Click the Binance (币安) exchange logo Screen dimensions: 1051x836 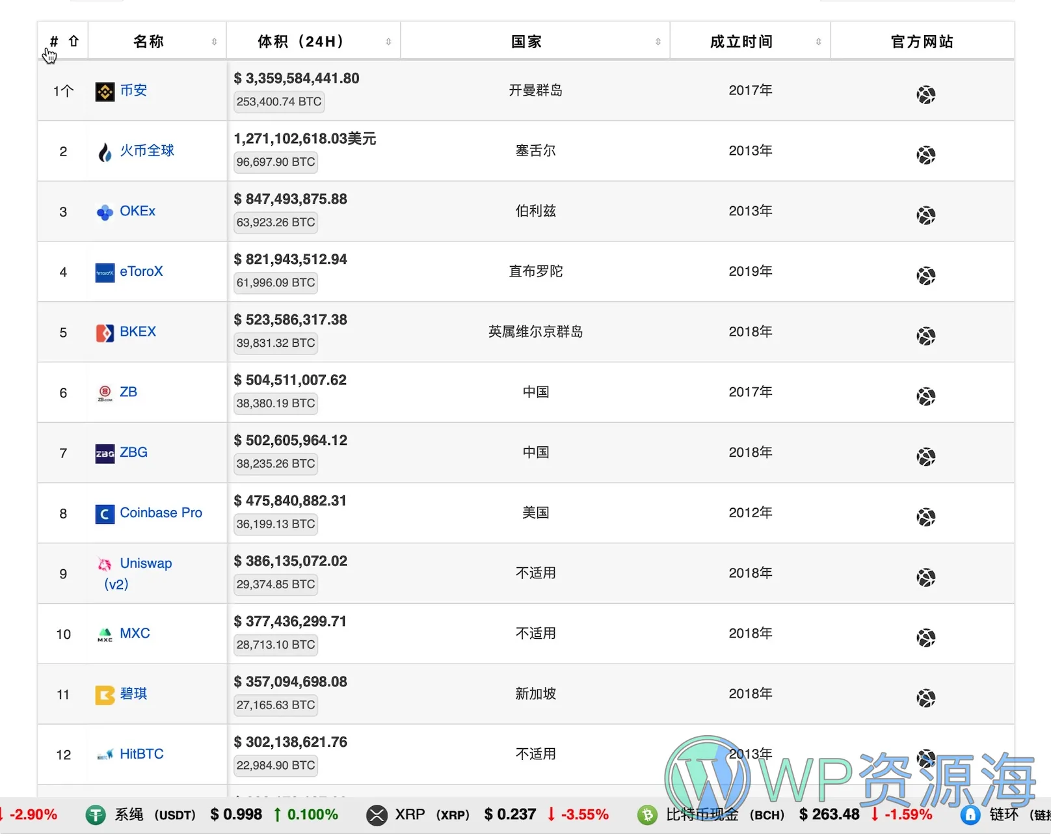coord(104,90)
